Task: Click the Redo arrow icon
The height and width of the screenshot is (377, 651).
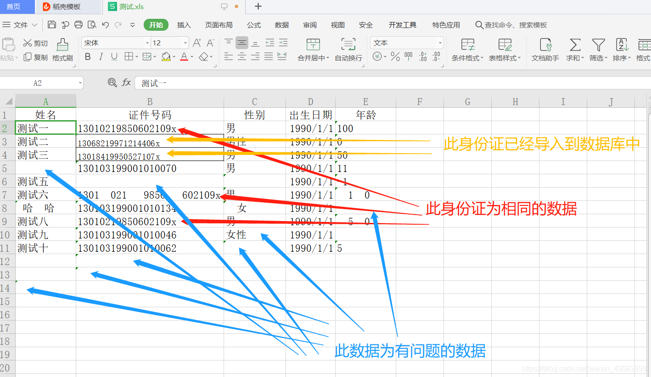Action: point(118,25)
